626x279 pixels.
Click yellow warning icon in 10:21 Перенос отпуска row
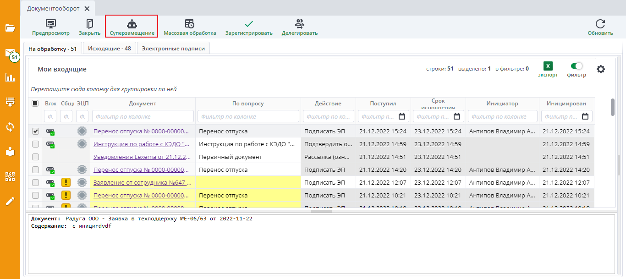(x=66, y=195)
